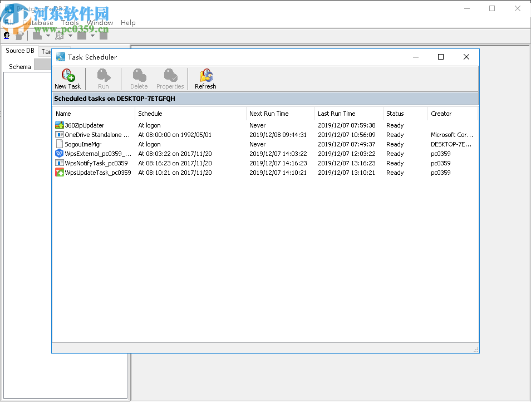Screen dimensions: 531x402
Task: Open the first toolbar dropdown arrow
Action: (48, 35)
